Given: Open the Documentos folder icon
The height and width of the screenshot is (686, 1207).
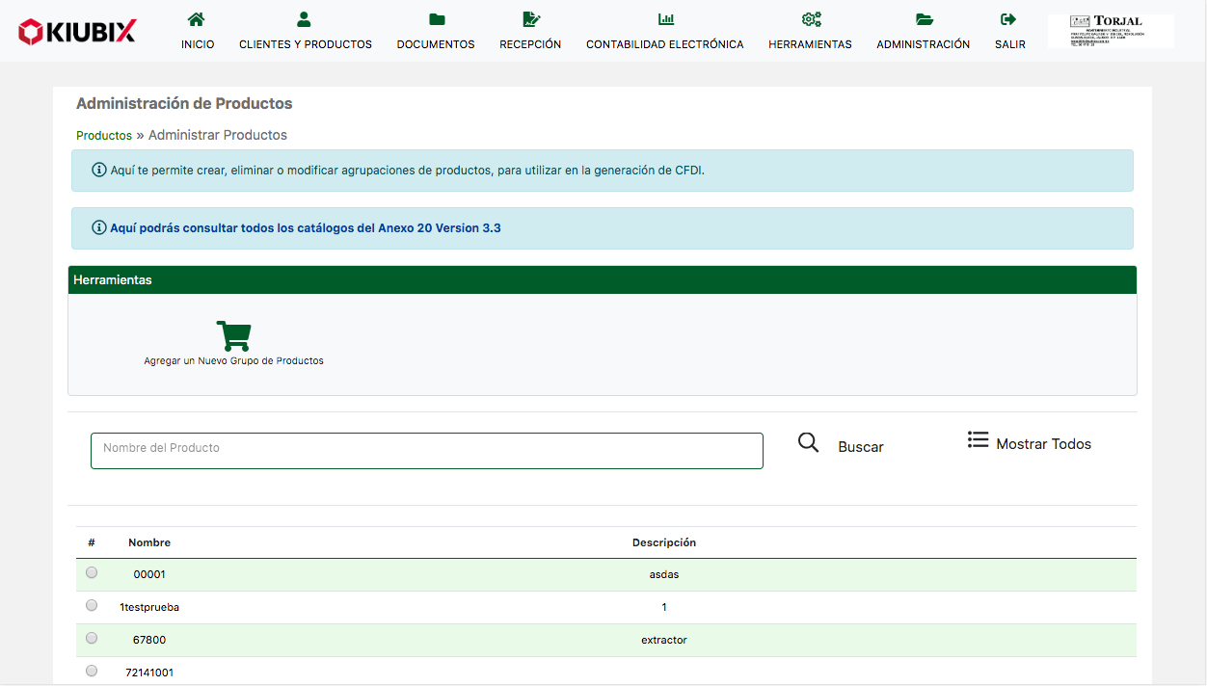Looking at the screenshot, I should [436, 19].
